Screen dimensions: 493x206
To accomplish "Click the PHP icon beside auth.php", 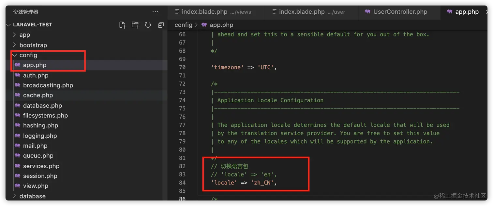I will pos(17,75).
